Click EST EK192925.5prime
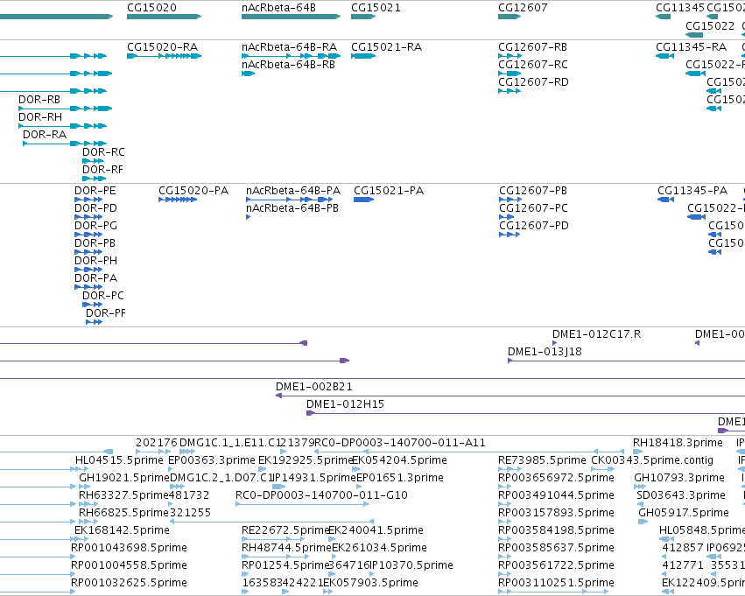 [x=305, y=460]
